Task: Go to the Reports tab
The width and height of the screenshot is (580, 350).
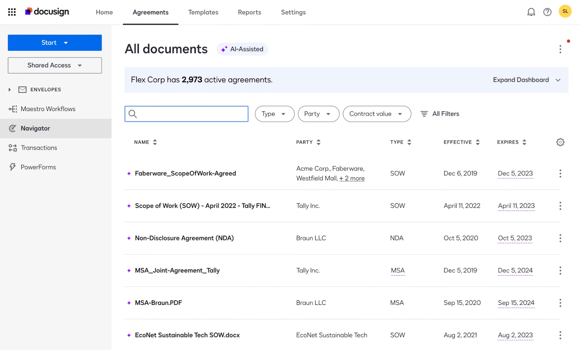Action: point(249,12)
